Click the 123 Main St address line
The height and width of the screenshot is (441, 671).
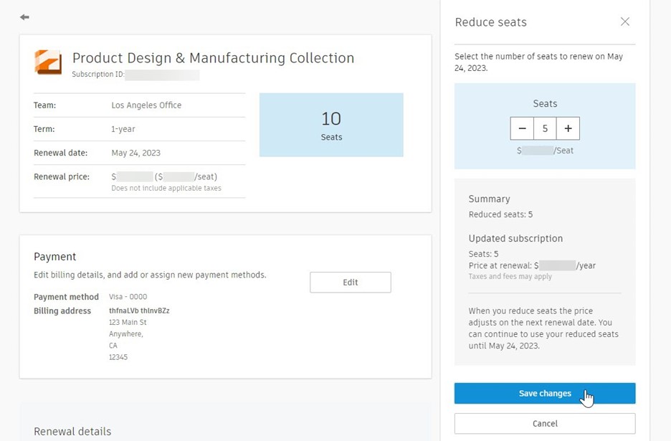coord(128,323)
